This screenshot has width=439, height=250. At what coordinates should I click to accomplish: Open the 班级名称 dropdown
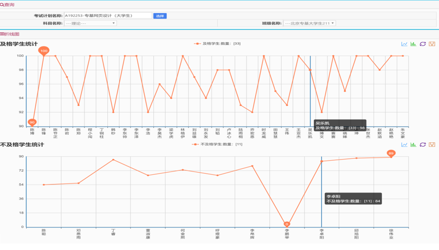tap(309, 23)
